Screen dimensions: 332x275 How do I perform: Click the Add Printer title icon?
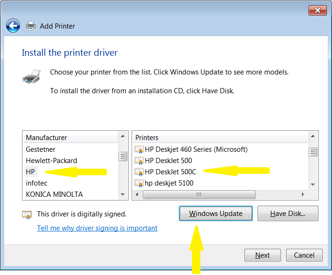(31, 26)
